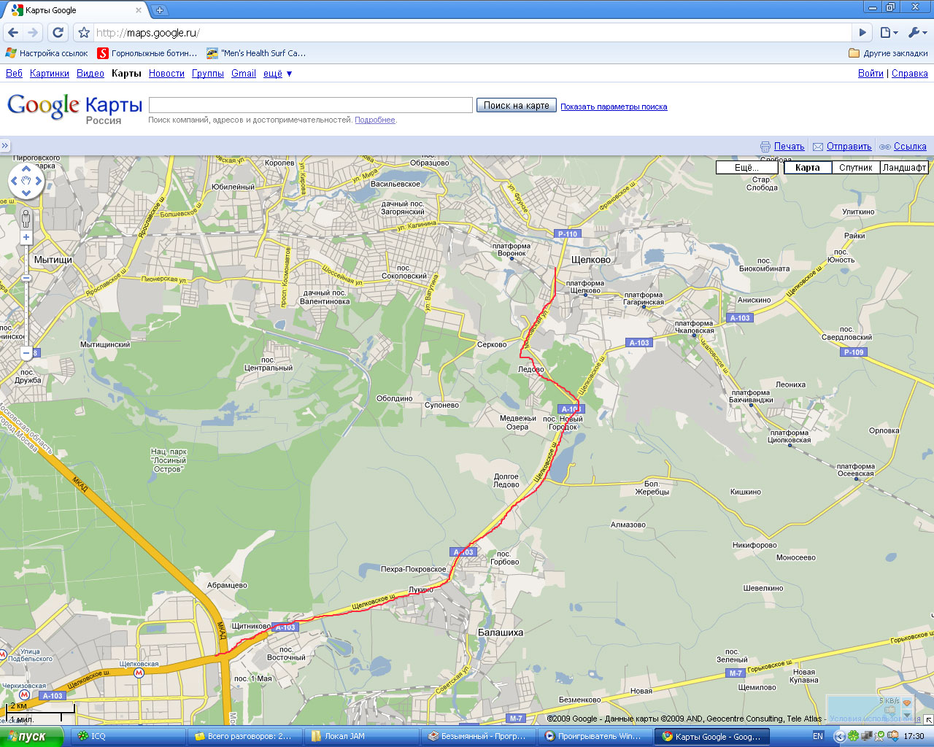Switch to the 'Спутник' satellite view

856,167
